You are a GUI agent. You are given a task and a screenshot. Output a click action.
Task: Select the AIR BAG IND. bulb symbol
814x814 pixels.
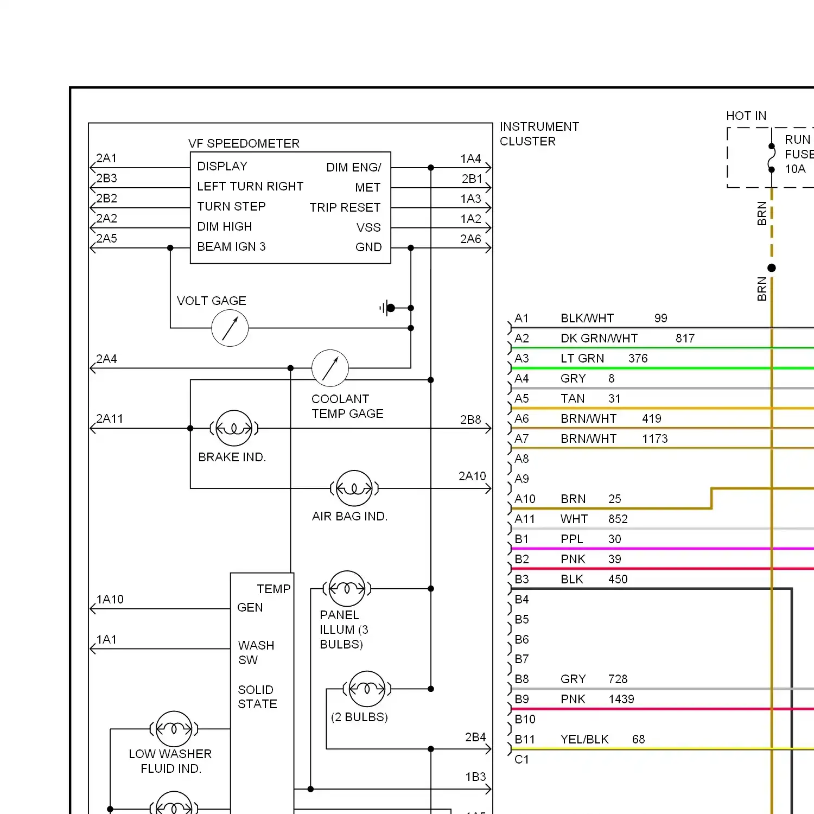[x=354, y=488]
